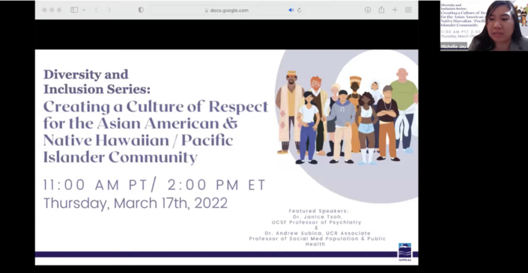Toggle the Safari sidebar icon

pos(74,10)
